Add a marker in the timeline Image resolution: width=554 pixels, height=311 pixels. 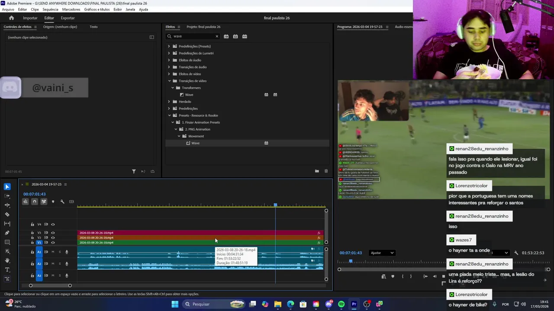53,202
